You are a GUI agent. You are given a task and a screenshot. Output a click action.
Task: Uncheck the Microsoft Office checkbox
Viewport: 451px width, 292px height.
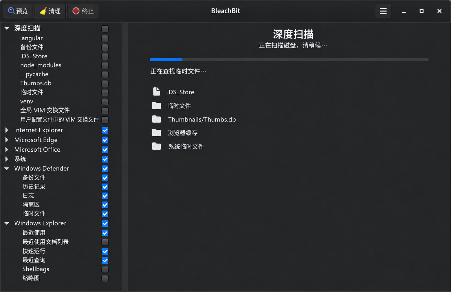tap(105, 150)
